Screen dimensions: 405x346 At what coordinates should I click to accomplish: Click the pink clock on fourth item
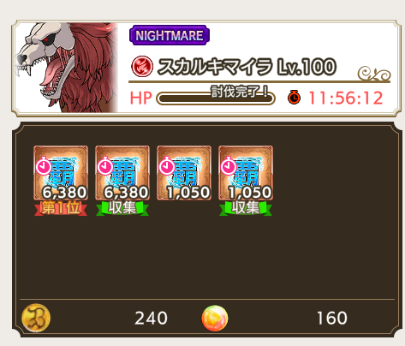229,165
